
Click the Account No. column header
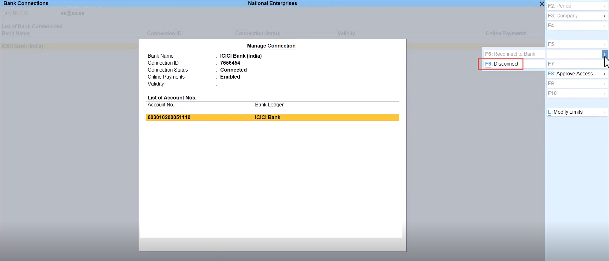coord(161,105)
